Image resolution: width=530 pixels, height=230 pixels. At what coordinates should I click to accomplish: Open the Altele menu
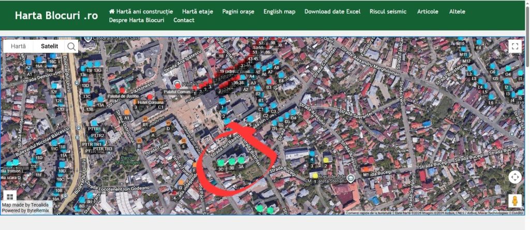457,11
